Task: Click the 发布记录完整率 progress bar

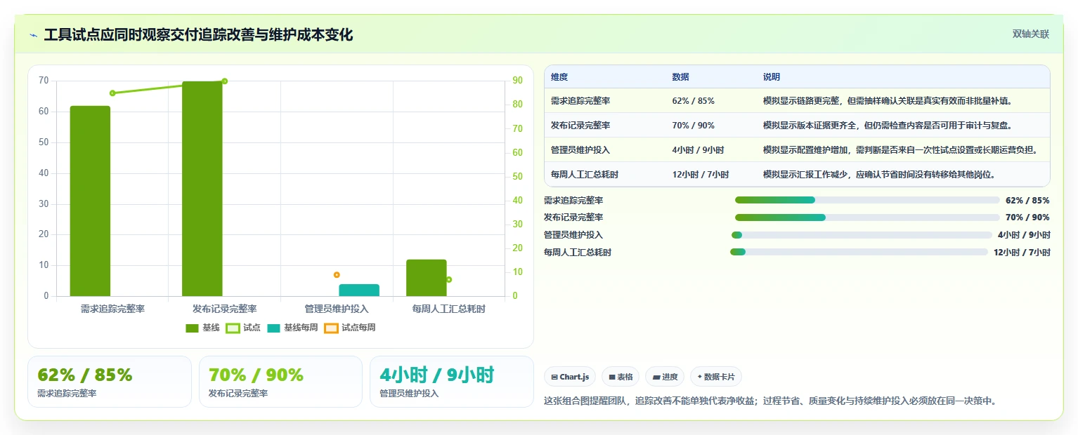Action: (867, 217)
